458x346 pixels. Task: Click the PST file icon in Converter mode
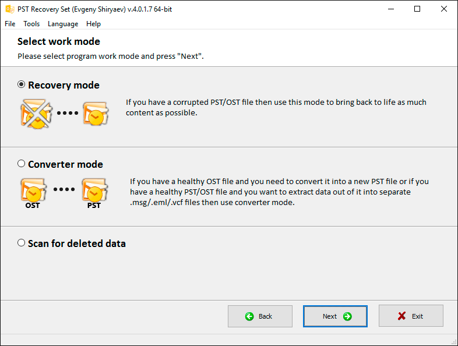[94, 192]
